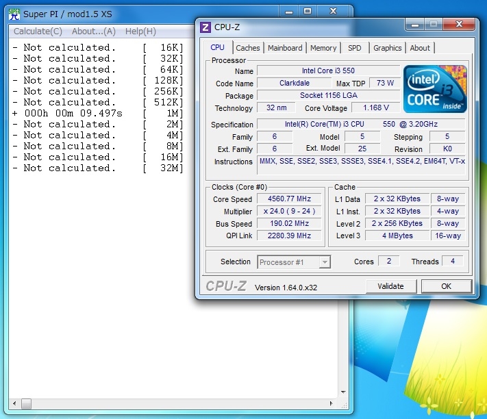The image size is (487, 419).
Task: Maximize the Super PI window
Action: pyautogui.click(x=308, y=12)
